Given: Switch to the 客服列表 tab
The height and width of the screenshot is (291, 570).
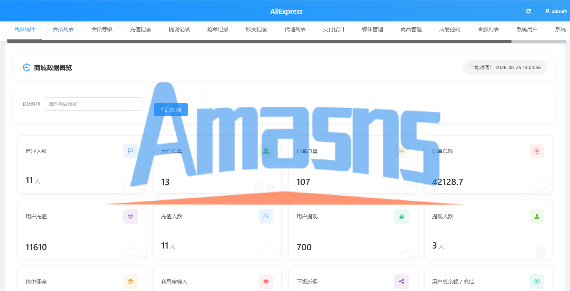Looking at the screenshot, I should [488, 29].
